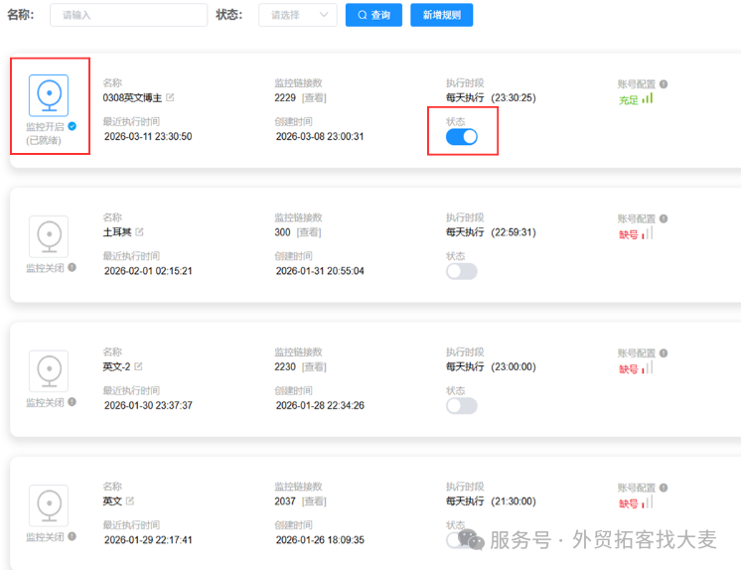Click green 充足 signal bars icon

tap(648, 98)
